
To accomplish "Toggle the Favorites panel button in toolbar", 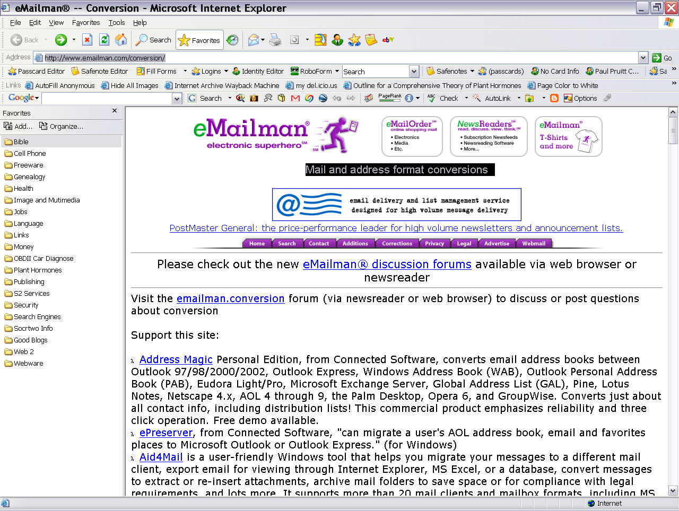I will click(x=199, y=40).
